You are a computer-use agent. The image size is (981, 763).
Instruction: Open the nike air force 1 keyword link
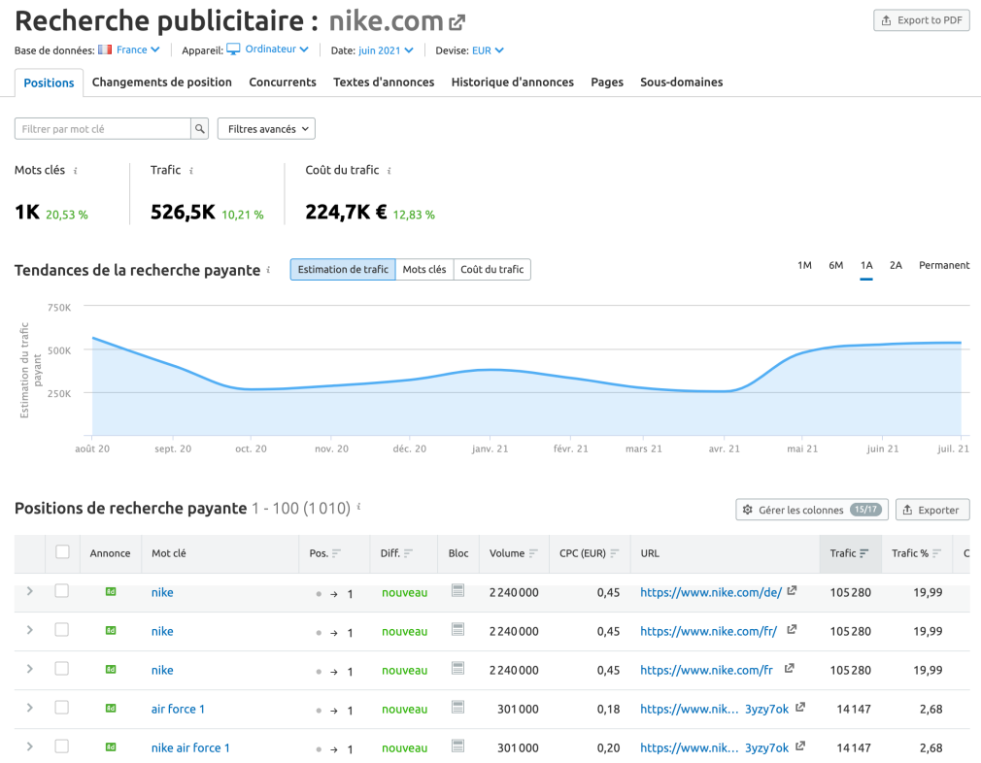[x=190, y=747]
